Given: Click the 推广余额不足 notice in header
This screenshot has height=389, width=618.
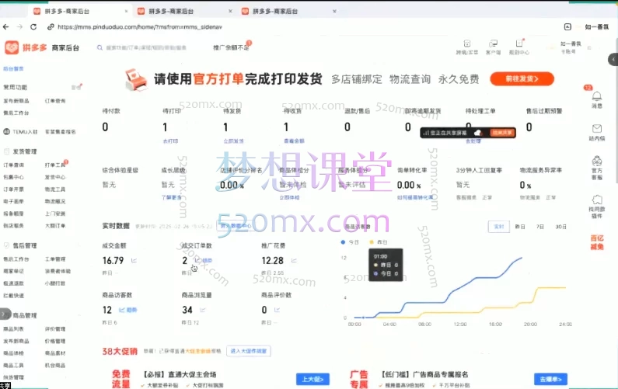Looking at the screenshot, I should click(x=231, y=47).
